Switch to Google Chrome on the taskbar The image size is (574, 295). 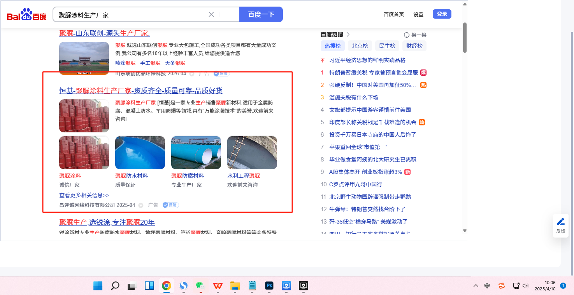[167, 286]
